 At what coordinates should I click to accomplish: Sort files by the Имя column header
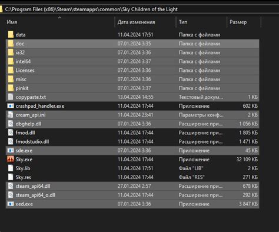click(60, 22)
